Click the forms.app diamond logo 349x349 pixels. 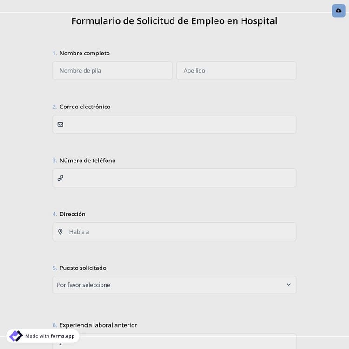[16, 336]
